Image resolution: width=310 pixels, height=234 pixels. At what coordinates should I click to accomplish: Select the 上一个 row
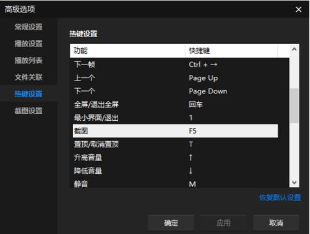[x=175, y=78]
